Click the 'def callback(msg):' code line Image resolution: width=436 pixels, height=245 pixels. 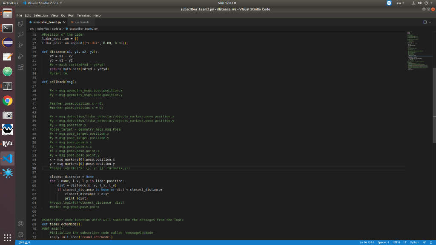[59, 82]
